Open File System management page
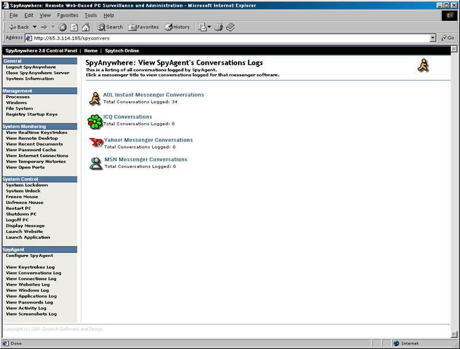The image size is (460, 349). click(x=20, y=109)
